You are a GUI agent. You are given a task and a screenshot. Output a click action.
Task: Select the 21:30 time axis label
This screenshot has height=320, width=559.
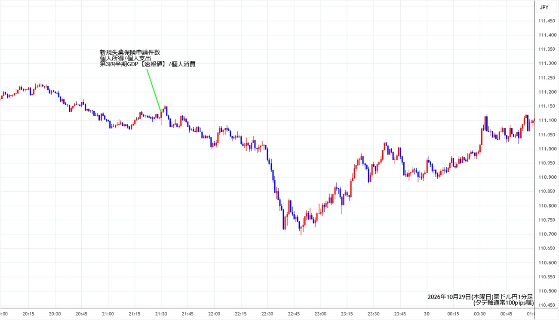click(161, 314)
